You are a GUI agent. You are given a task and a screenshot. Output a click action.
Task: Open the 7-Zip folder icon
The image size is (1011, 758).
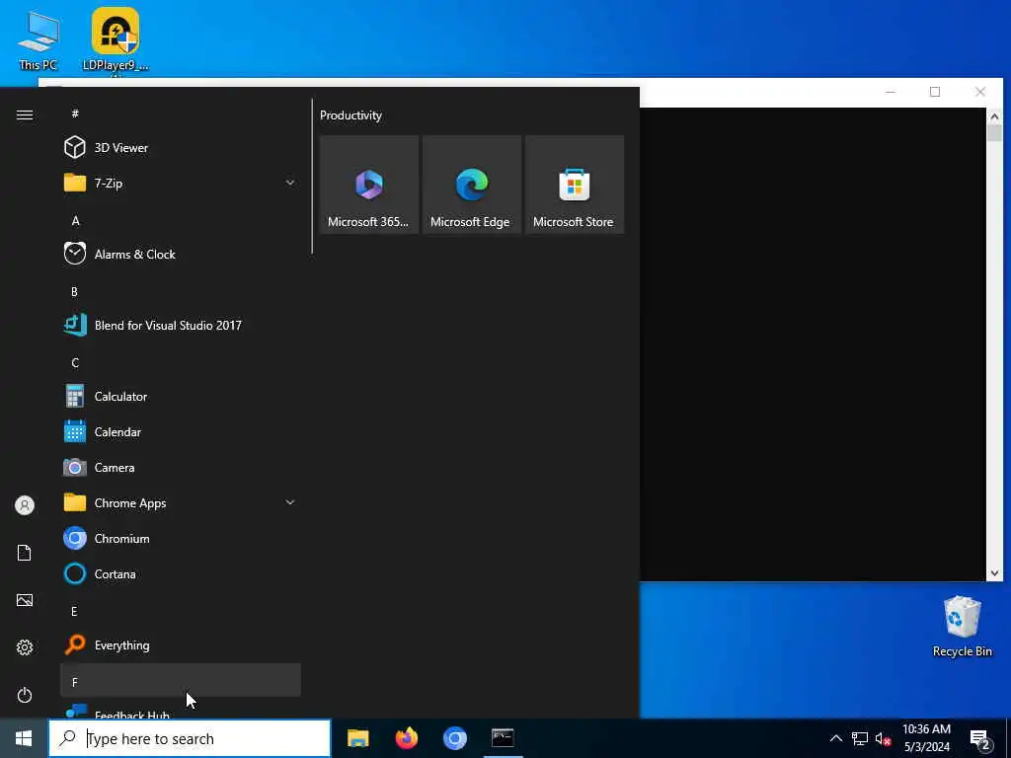click(75, 183)
